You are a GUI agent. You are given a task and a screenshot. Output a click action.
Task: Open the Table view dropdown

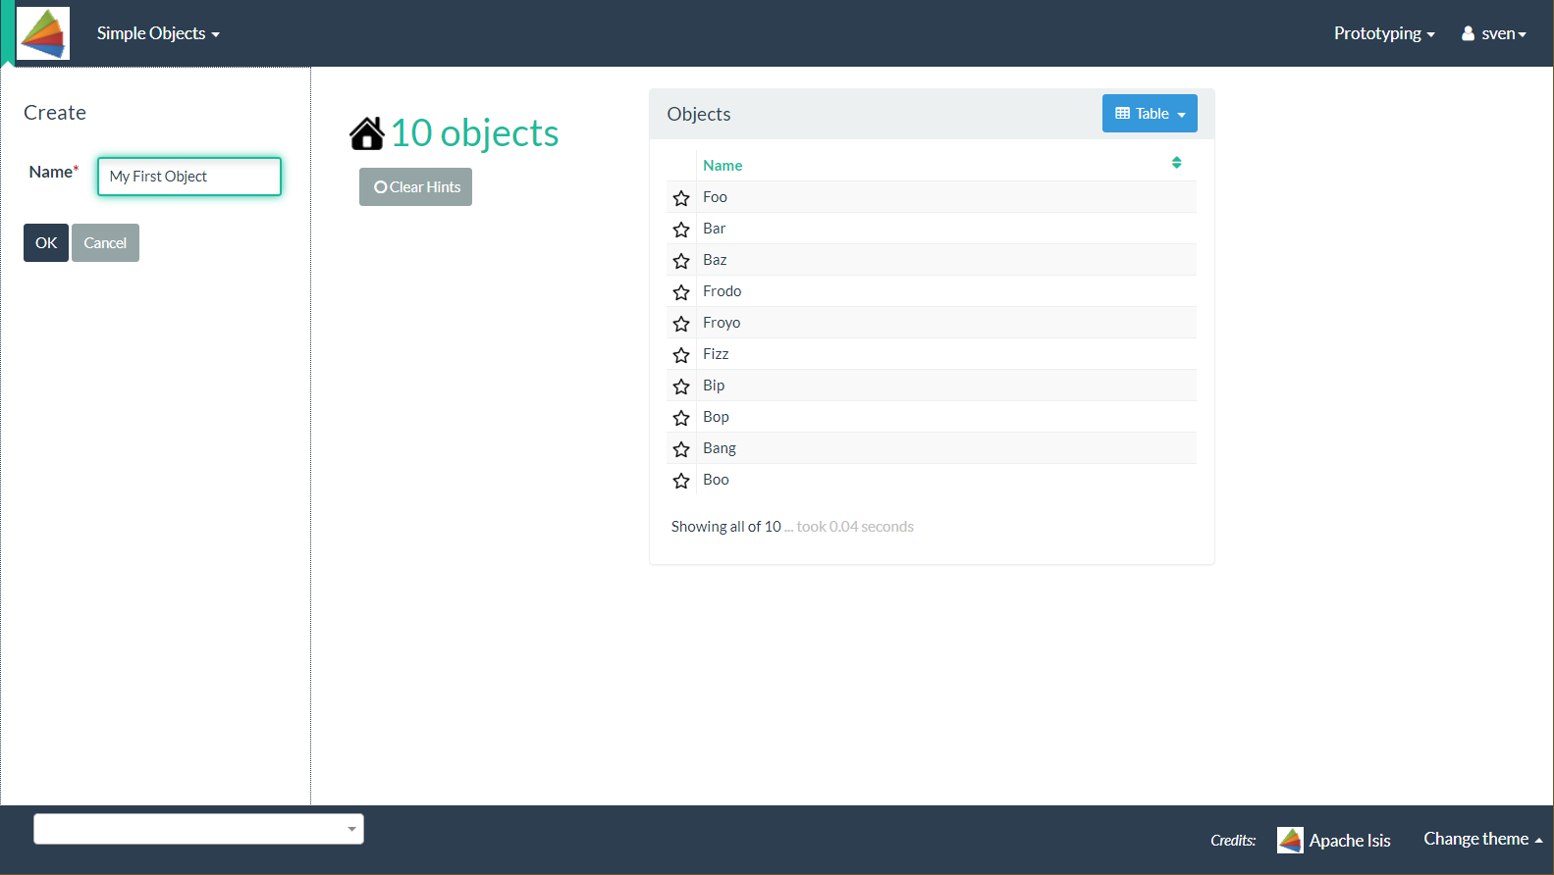click(1150, 114)
